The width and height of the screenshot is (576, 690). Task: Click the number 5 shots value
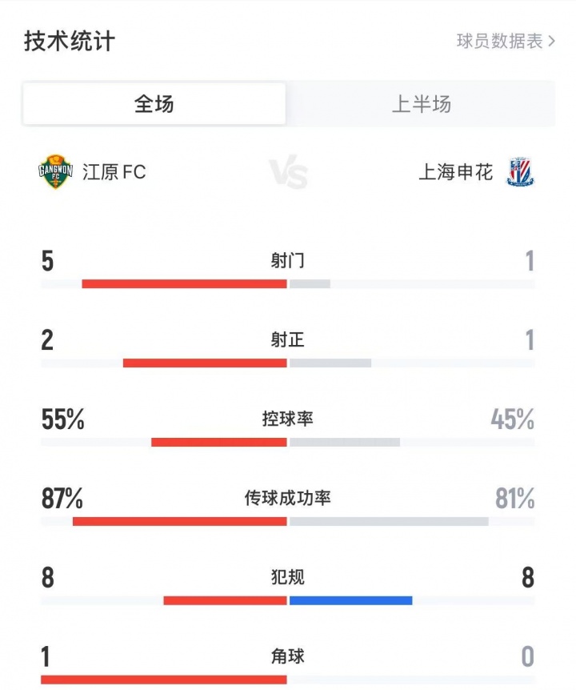(46, 259)
